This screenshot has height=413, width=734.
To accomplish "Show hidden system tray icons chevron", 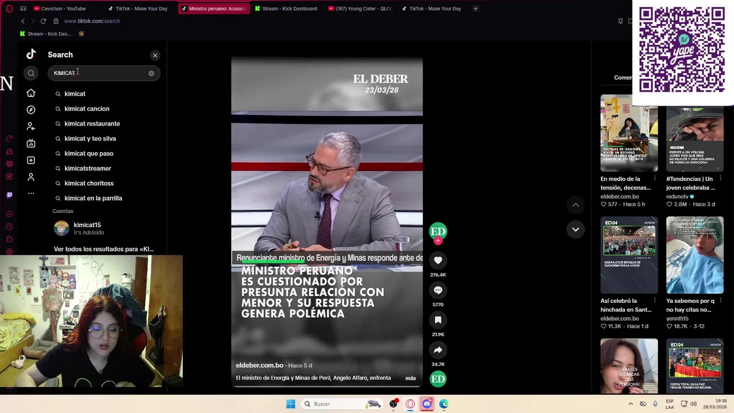I will 631,404.
